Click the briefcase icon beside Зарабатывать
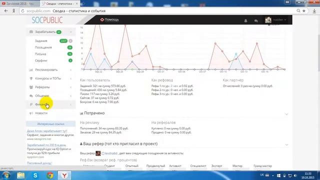The image size is (320, 180). (x=31, y=32)
